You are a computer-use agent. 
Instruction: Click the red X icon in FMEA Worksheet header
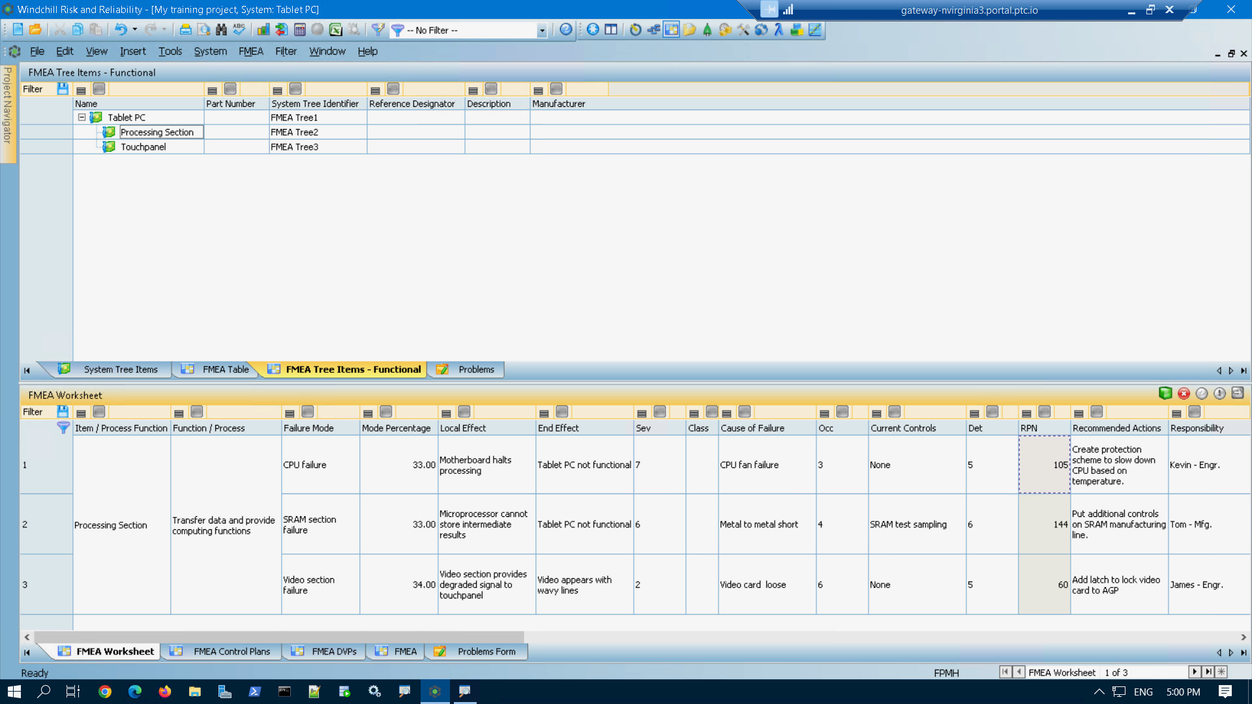(1184, 393)
